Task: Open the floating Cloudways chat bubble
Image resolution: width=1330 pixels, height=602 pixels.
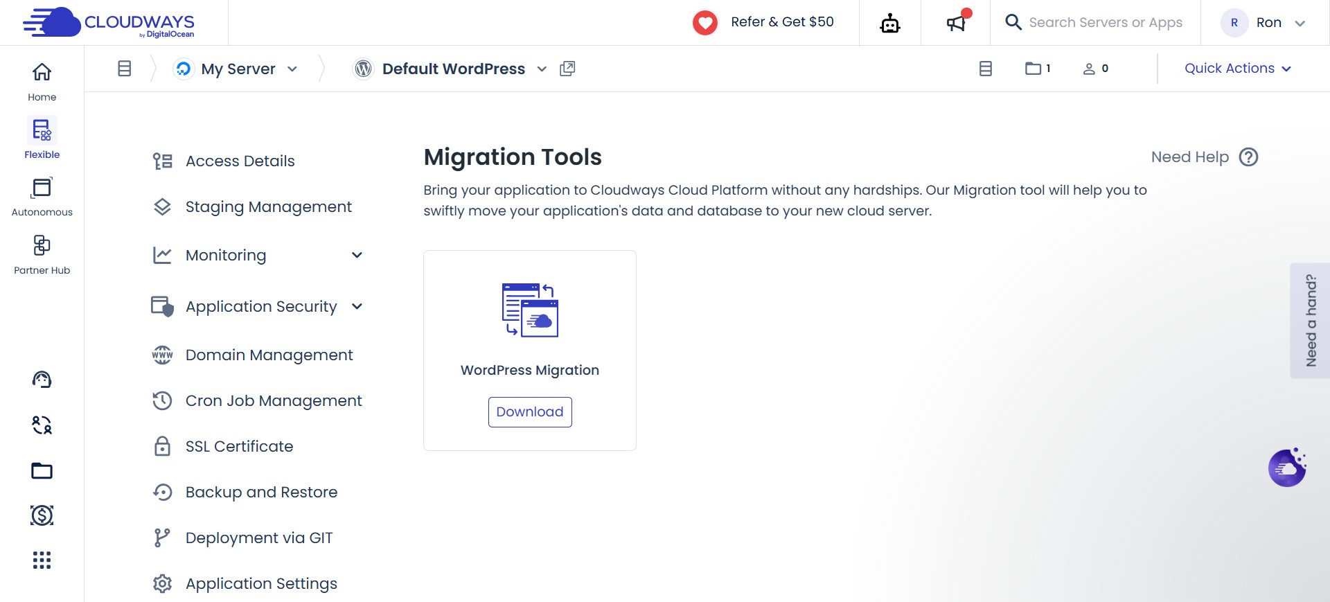Action: coord(1287,468)
